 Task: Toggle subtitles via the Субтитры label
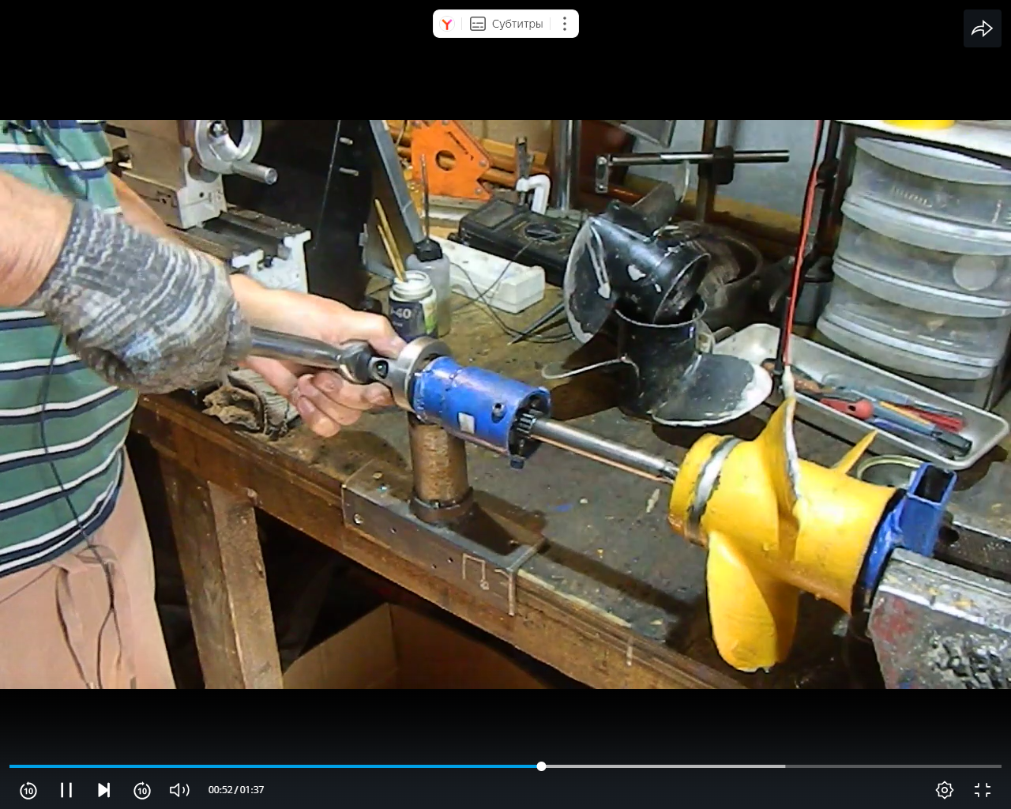pos(517,24)
